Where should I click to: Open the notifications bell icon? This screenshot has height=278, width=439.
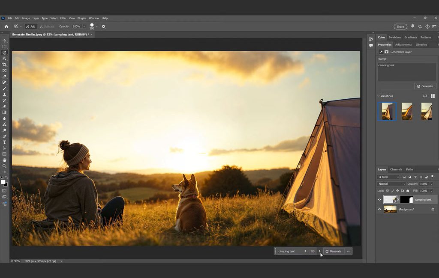[412, 27]
